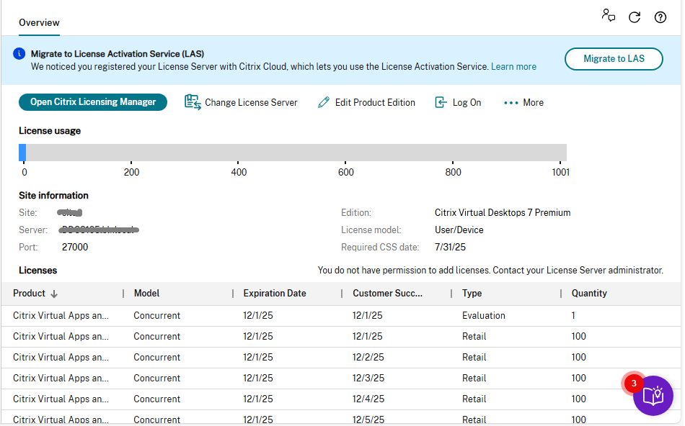Click the Model column header
685x426 pixels.
(146, 294)
